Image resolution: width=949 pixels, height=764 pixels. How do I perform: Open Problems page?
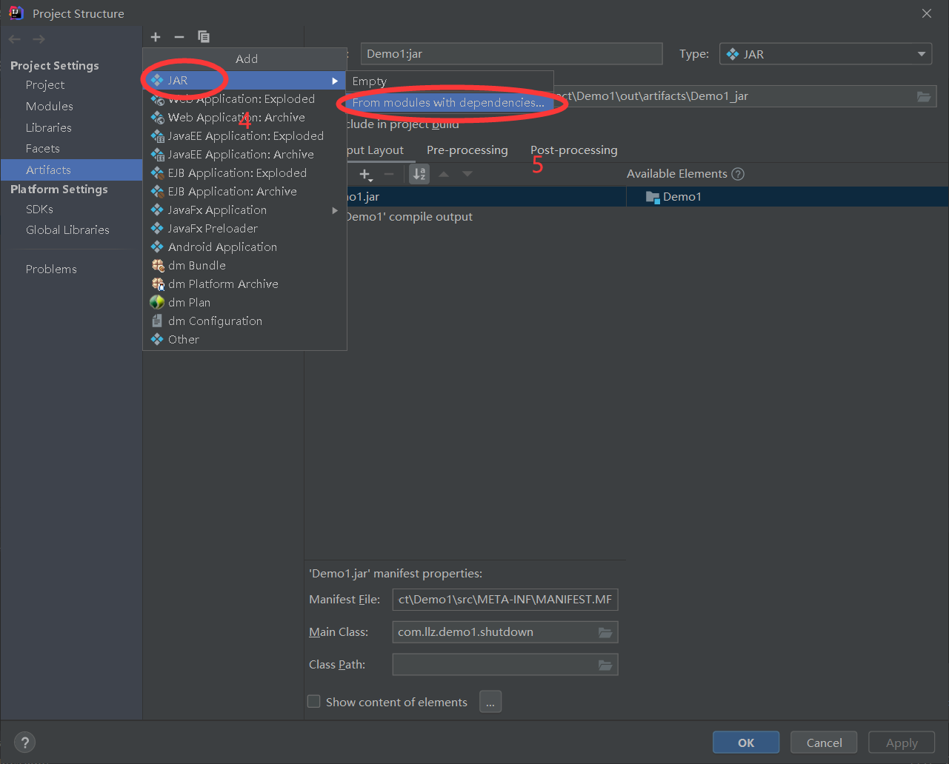pyautogui.click(x=51, y=269)
